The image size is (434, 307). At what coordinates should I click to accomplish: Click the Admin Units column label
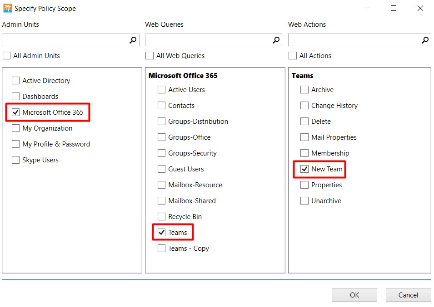coord(20,24)
